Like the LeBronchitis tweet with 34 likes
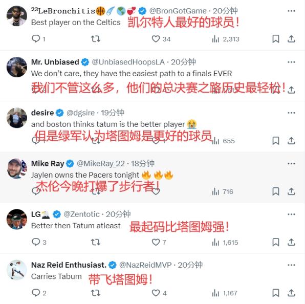The image size is (305, 304). point(156,39)
